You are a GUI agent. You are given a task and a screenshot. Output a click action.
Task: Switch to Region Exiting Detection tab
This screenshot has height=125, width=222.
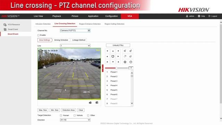(114, 24)
